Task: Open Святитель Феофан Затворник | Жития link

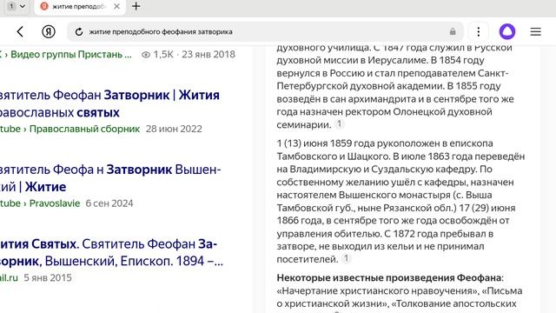Action: [109, 103]
